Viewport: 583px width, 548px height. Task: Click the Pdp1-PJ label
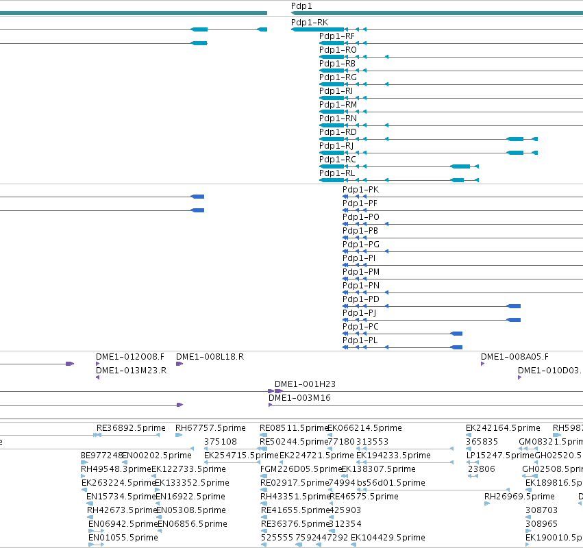pos(359,312)
